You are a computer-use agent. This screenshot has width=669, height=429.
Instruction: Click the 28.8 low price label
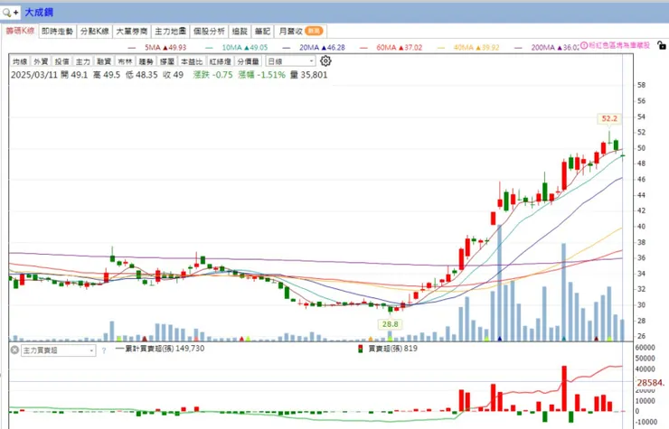click(390, 324)
